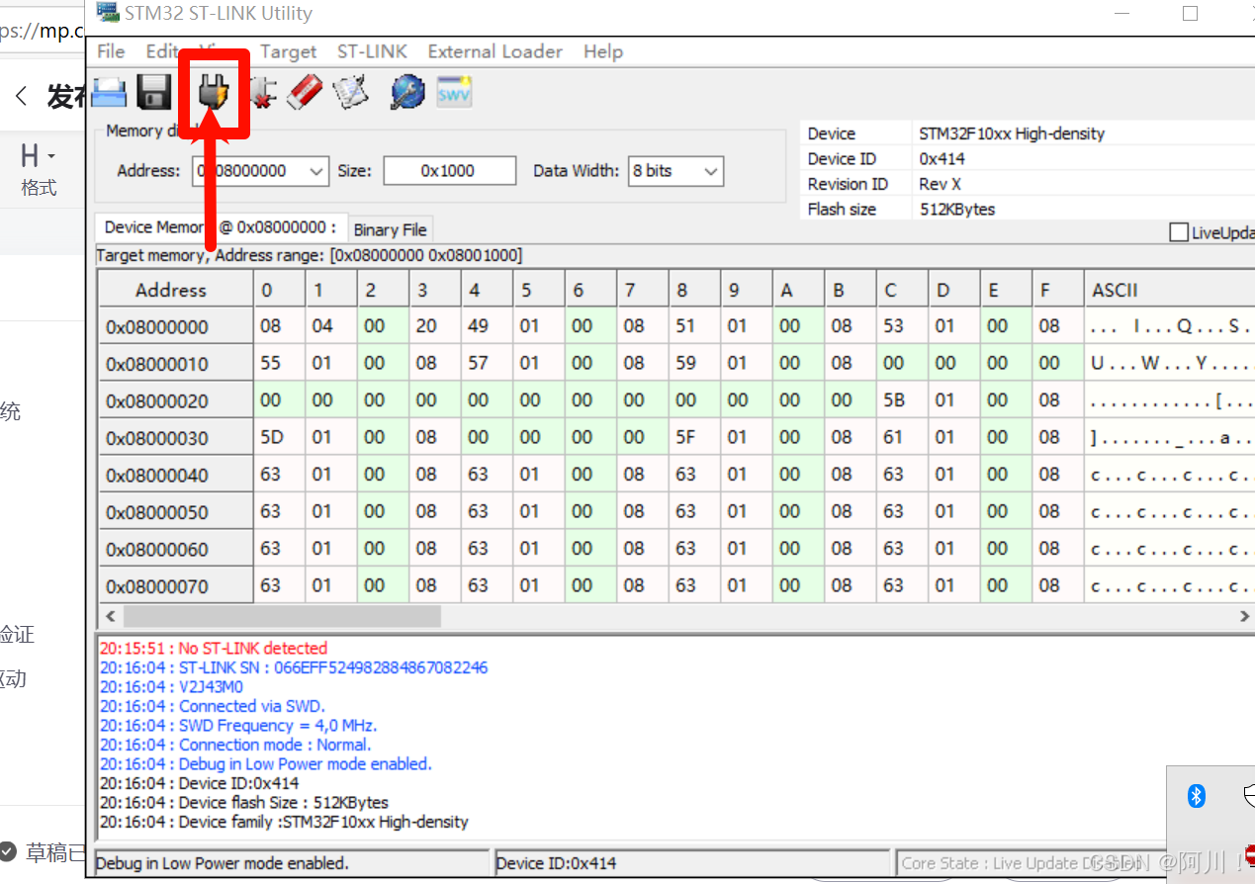
Task: Click log line Connection mode : Normal.
Action: pyautogui.click(x=235, y=745)
